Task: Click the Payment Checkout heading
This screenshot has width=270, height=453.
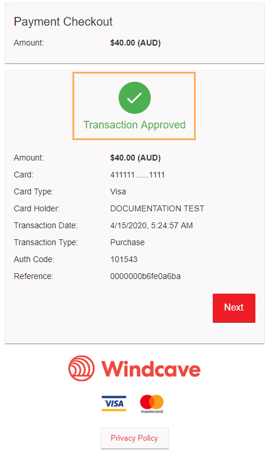Action: [x=63, y=22]
